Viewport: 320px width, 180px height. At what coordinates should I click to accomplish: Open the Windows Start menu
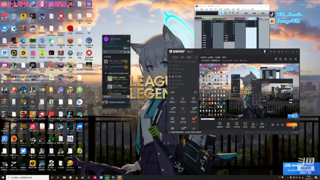click(x=3, y=178)
